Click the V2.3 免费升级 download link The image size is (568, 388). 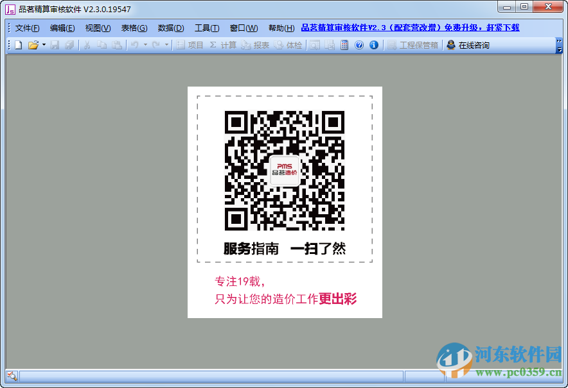pyautogui.click(x=410, y=28)
